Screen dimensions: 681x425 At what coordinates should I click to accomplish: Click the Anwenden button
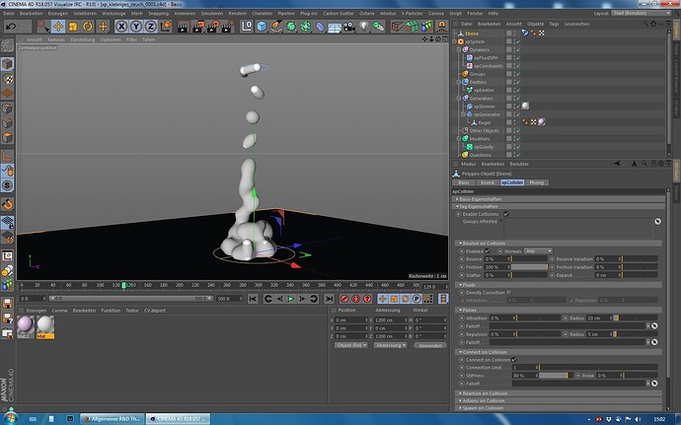430,345
